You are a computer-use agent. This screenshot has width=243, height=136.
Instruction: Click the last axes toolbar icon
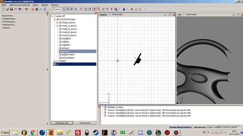click(x=144, y=9)
